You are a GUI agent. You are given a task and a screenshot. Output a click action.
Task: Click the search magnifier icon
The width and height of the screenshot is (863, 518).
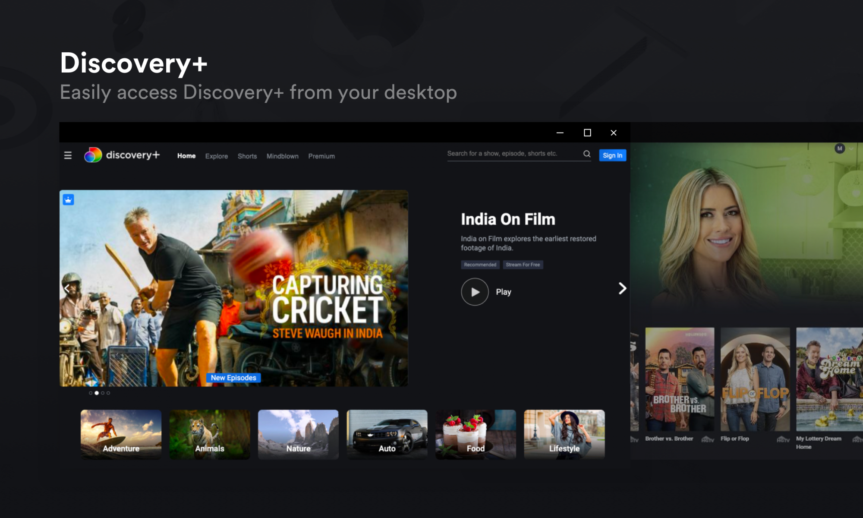(x=587, y=154)
